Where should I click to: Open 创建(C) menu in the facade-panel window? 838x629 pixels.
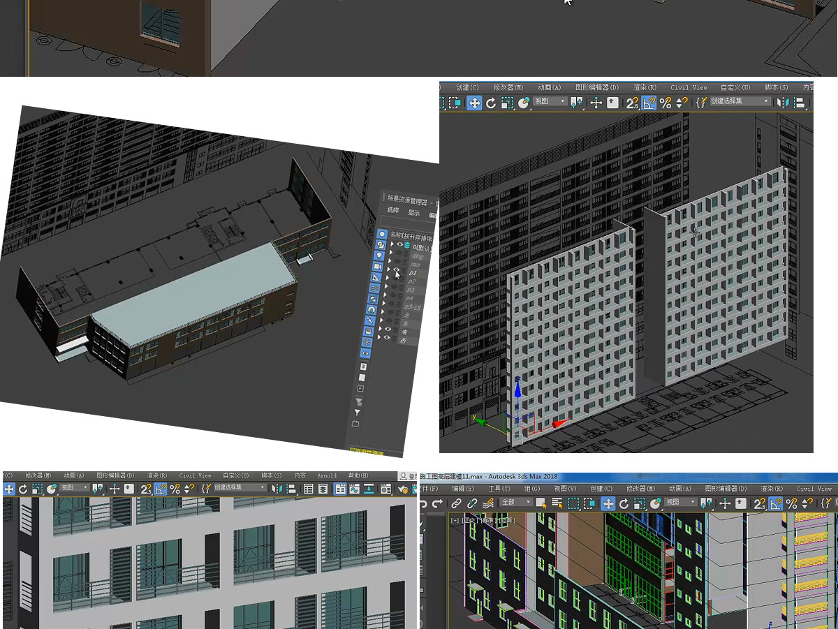[467, 87]
